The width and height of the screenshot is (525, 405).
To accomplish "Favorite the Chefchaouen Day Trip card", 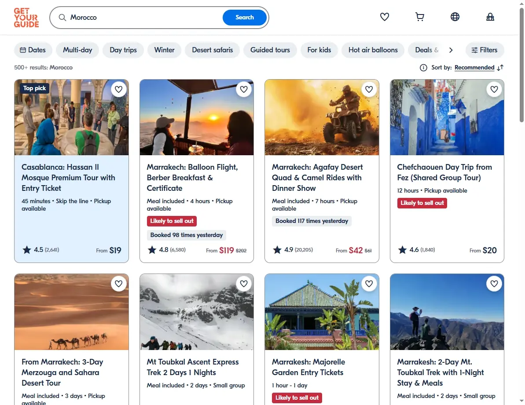I will pos(494,89).
